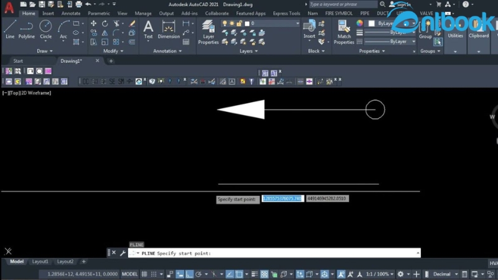Toggle drawing grid display in status bar
This screenshot has height=280, width=498.
[x=144, y=274]
